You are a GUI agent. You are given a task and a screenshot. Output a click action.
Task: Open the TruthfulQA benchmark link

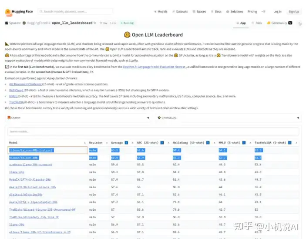[x=17, y=102]
